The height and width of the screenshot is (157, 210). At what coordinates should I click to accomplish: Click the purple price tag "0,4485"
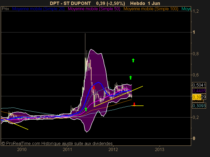[199, 91]
